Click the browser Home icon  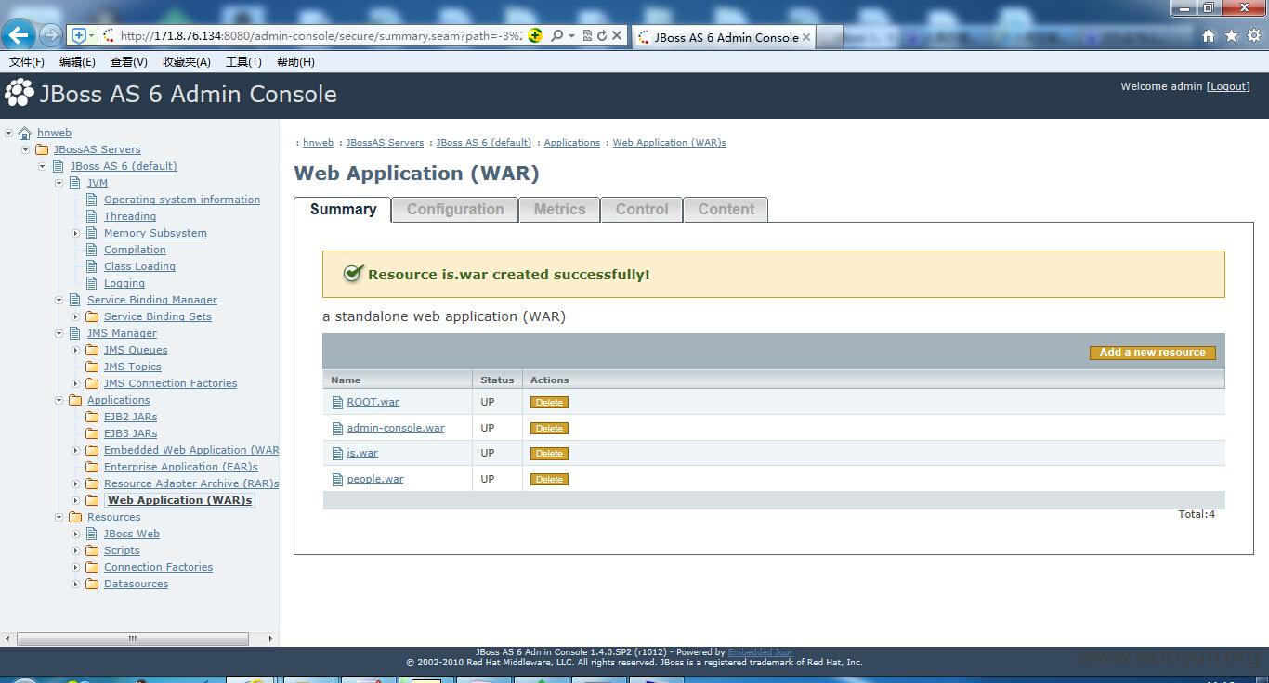tap(1209, 35)
